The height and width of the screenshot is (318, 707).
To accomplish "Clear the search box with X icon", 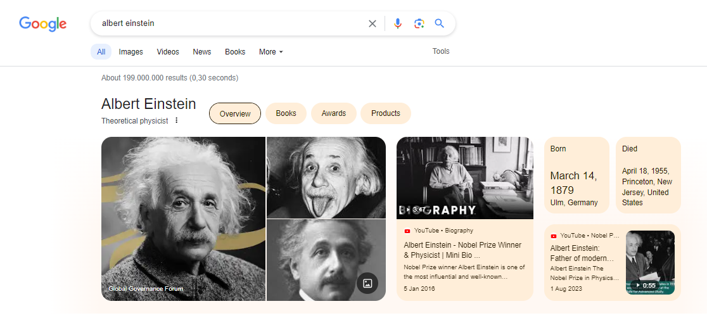I will pyautogui.click(x=373, y=23).
